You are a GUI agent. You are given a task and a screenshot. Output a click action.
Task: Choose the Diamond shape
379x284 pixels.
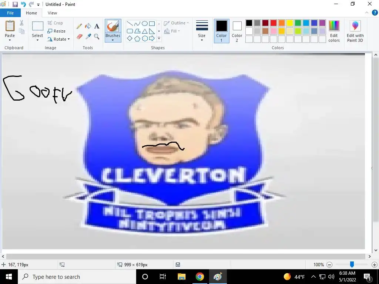(x=130, y=38)
